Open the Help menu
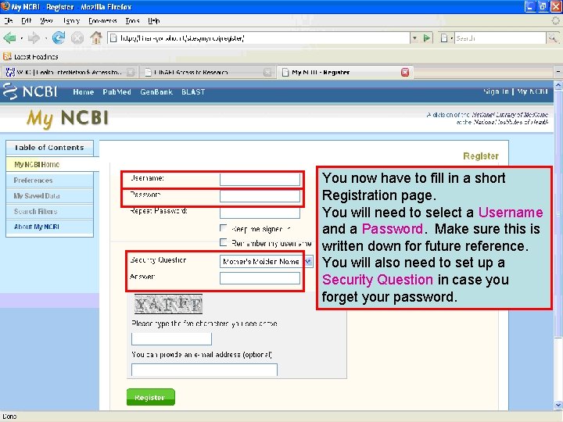This screenshot has width=563, height=422. (x=154, y=21)
